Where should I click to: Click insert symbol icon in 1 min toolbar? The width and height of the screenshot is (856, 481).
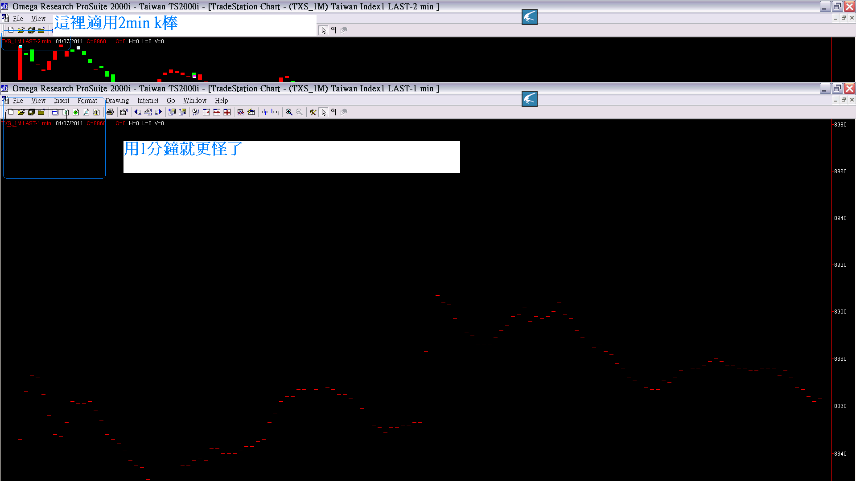[x=172, y=112]
